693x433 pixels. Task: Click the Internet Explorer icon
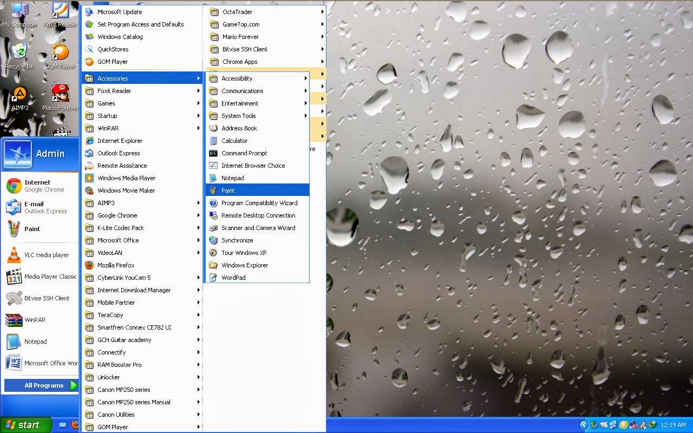(89, 141)
